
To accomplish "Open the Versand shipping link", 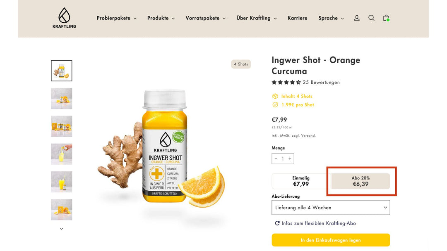I will click(x=308, y=135).
